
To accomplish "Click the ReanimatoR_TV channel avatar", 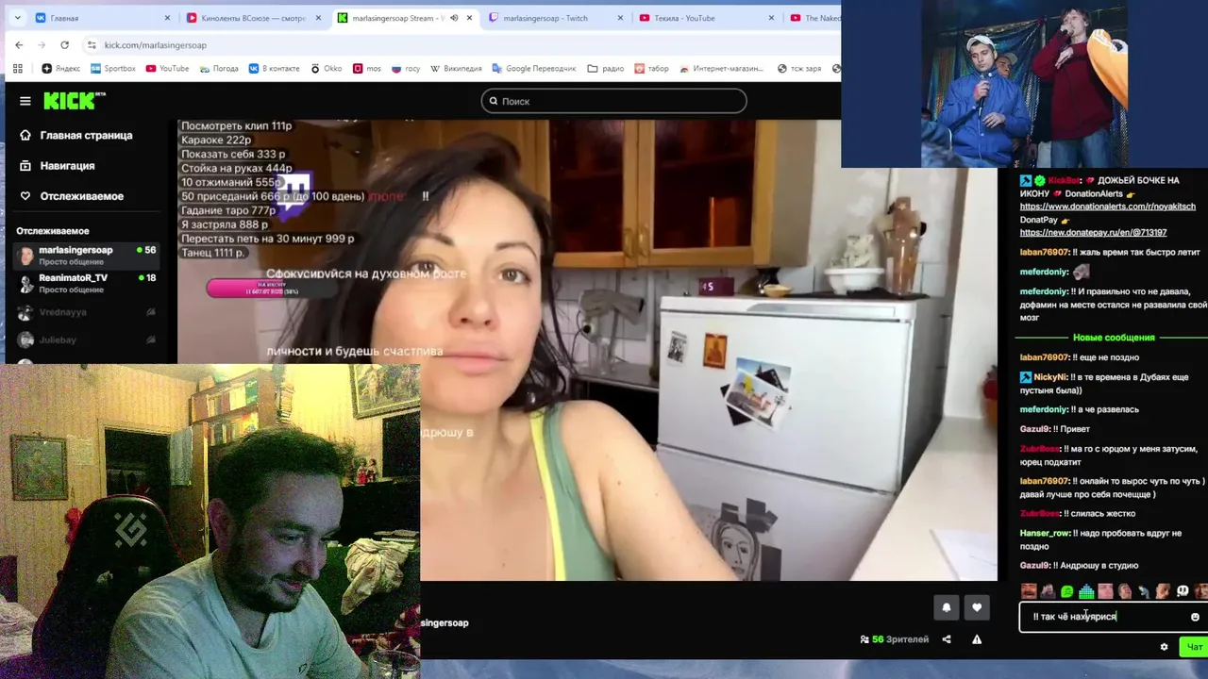I will pos(25,283).
